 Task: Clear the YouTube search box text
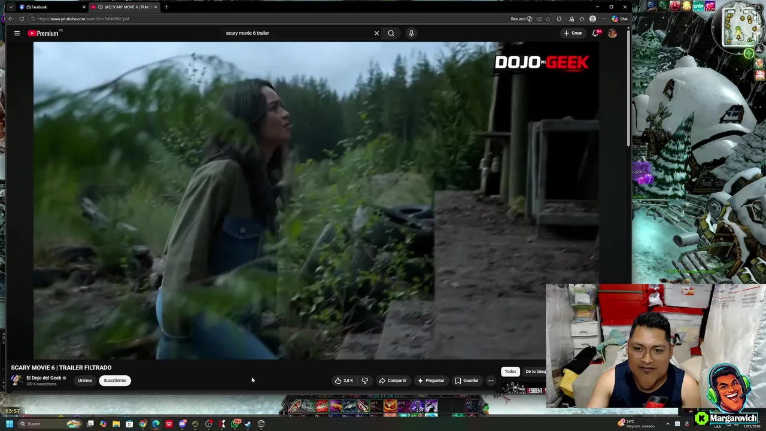(376, 34)
